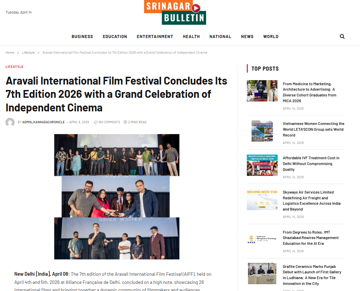Click the film festival article image
360x291 pixels.
tap(117, 197)
